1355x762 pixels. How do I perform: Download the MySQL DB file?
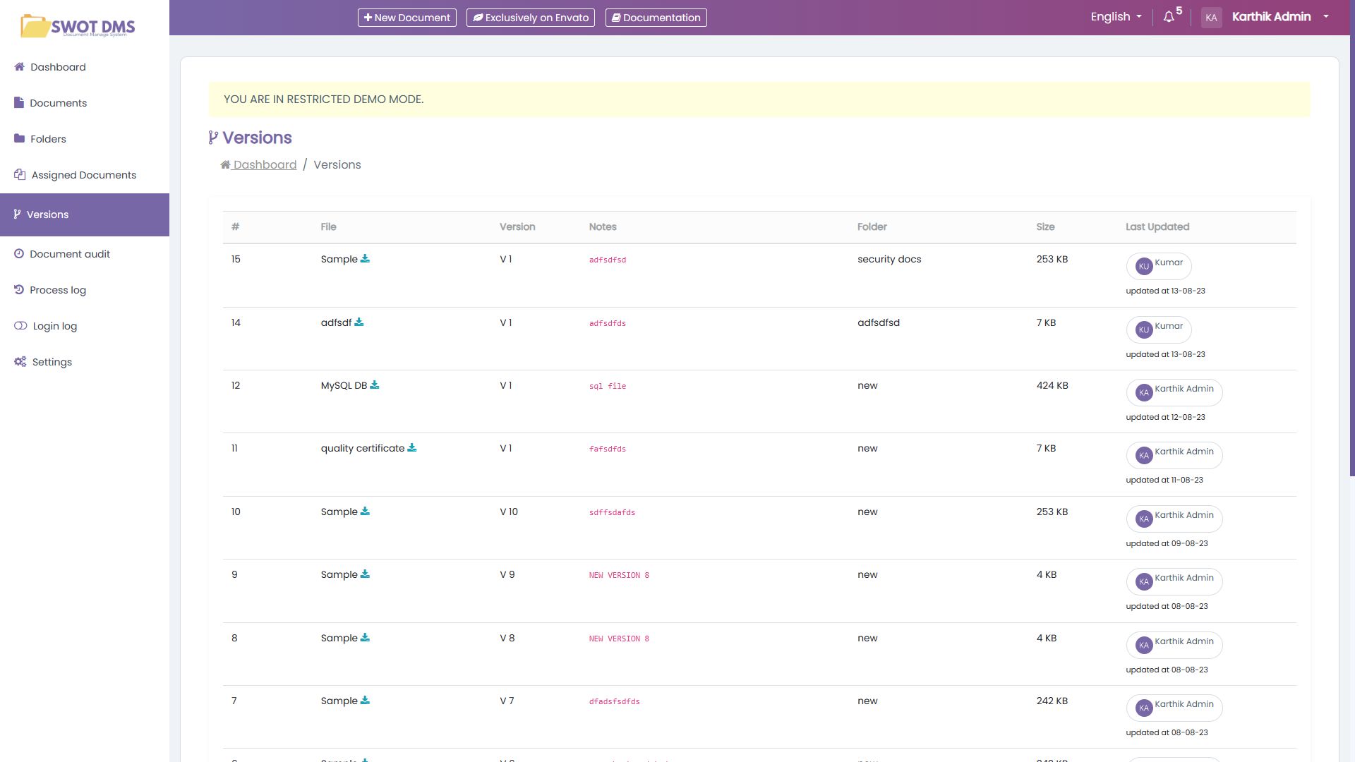(x=375, y=385)
